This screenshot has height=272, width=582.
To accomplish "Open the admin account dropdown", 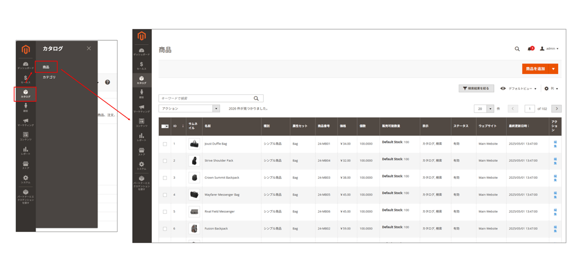I will (549, 49).
